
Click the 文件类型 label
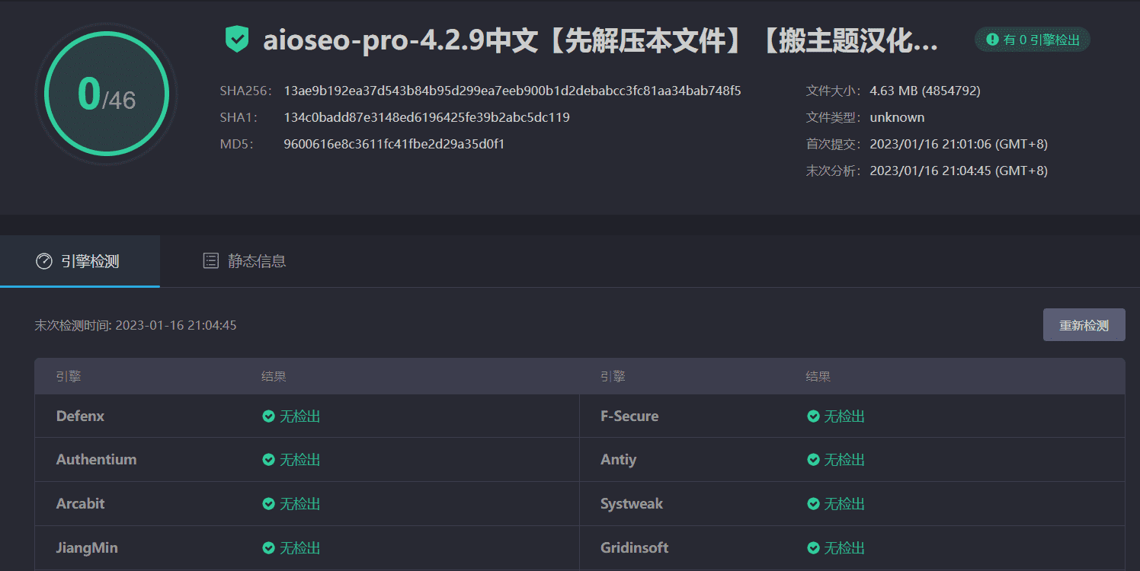point(834,117)
